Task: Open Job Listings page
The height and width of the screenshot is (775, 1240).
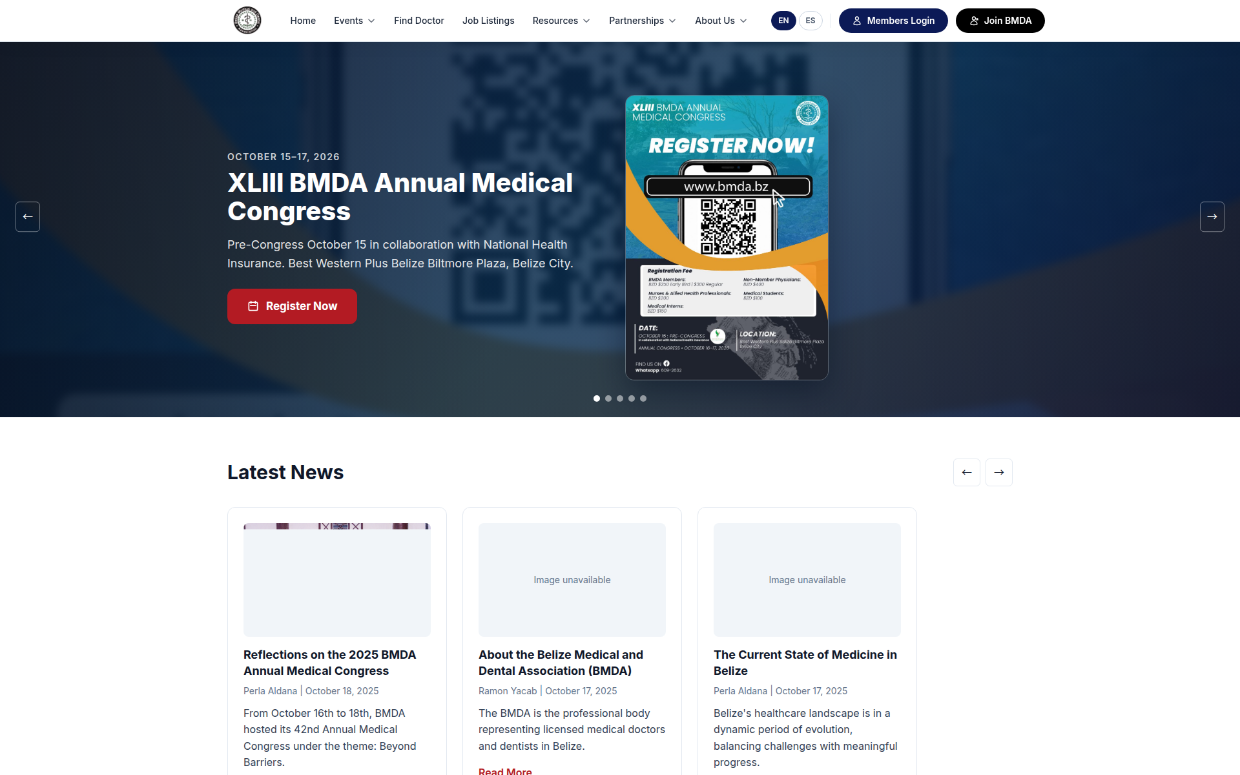Action: pos(488,21)
